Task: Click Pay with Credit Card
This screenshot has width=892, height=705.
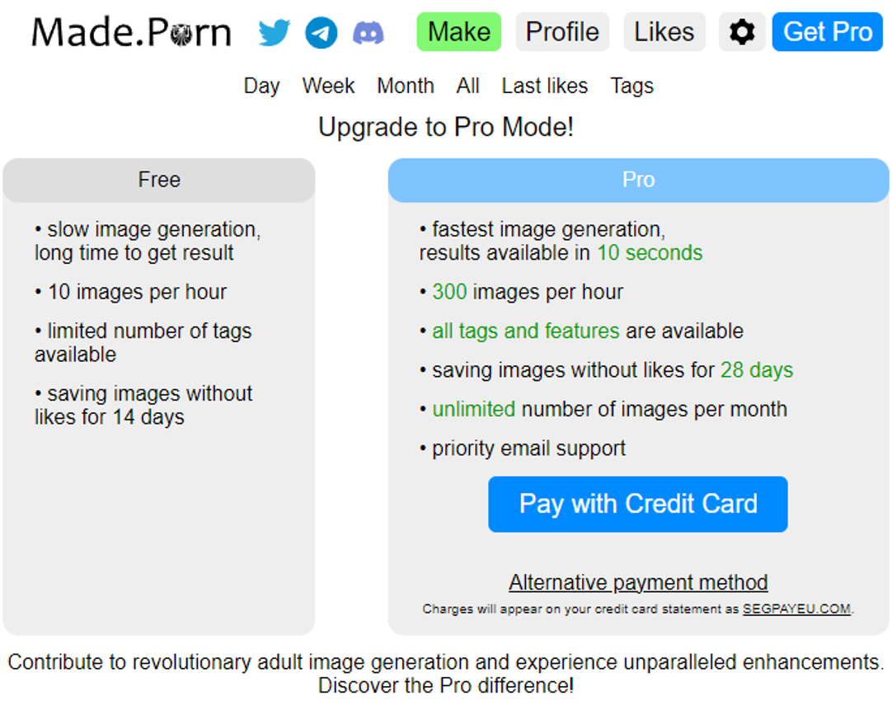Action: coord(638,504)
